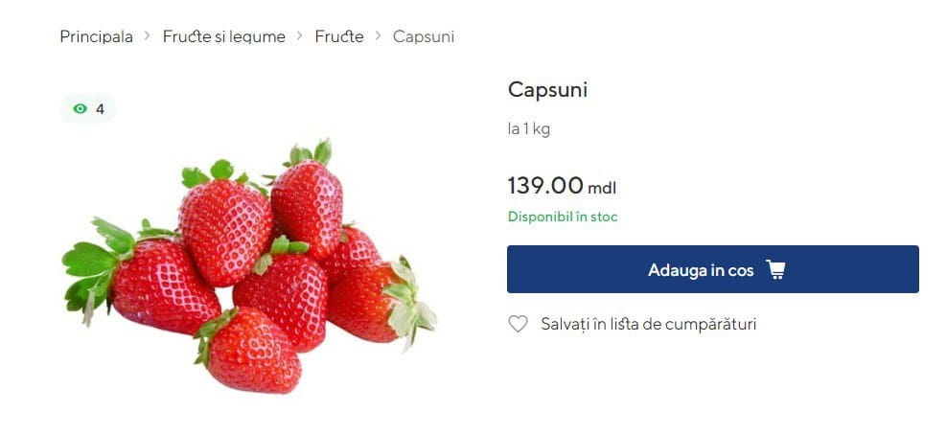Click the 139.00 price value
947x434 pixels.
point(544,185)
